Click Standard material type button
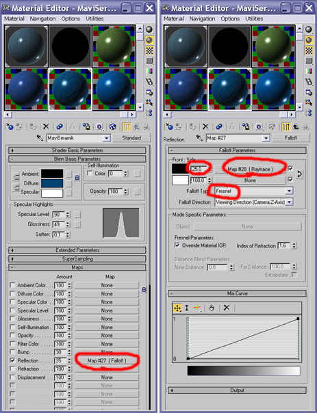Screen dimensions: 317x413 point(131,138)
